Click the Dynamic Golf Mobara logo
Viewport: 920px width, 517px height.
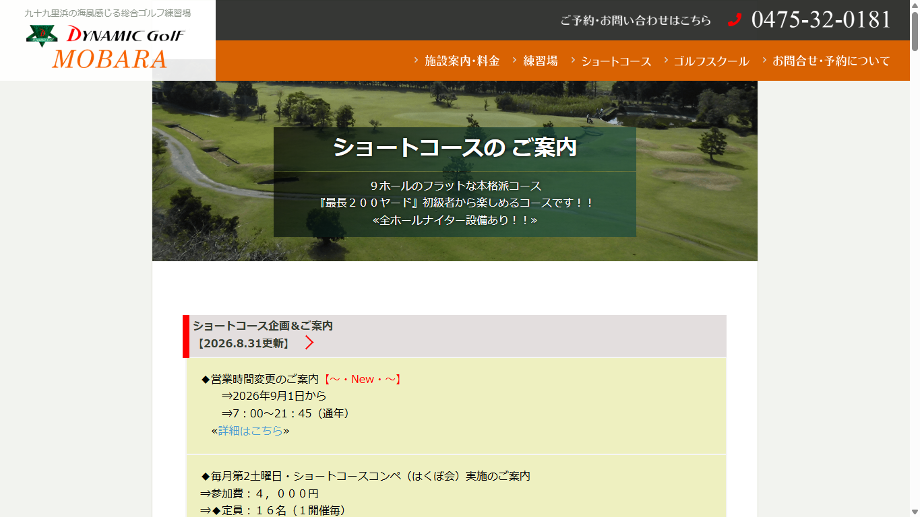coord(106,46)
